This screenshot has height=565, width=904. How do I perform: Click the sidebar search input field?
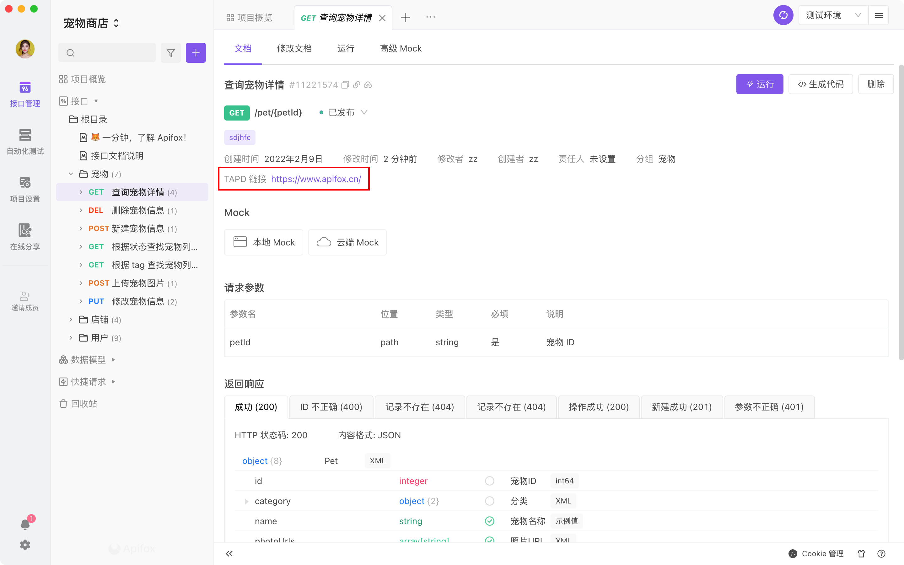click(x=112, y=53)
